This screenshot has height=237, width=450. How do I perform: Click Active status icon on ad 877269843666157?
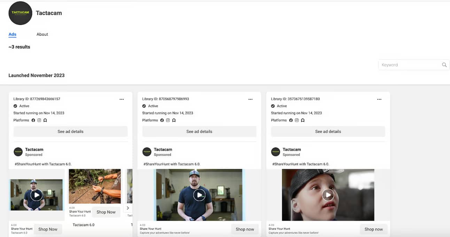pos(15,106)
